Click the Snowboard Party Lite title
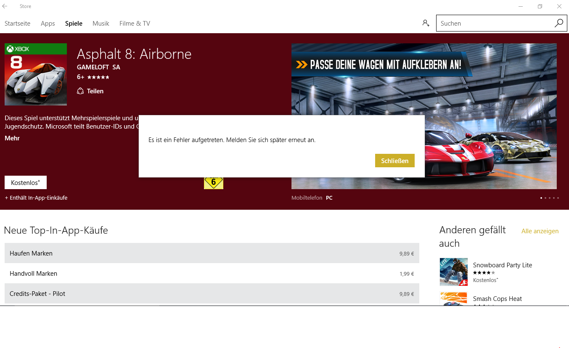Screen dimensions: 569x348 pos(503,265)
